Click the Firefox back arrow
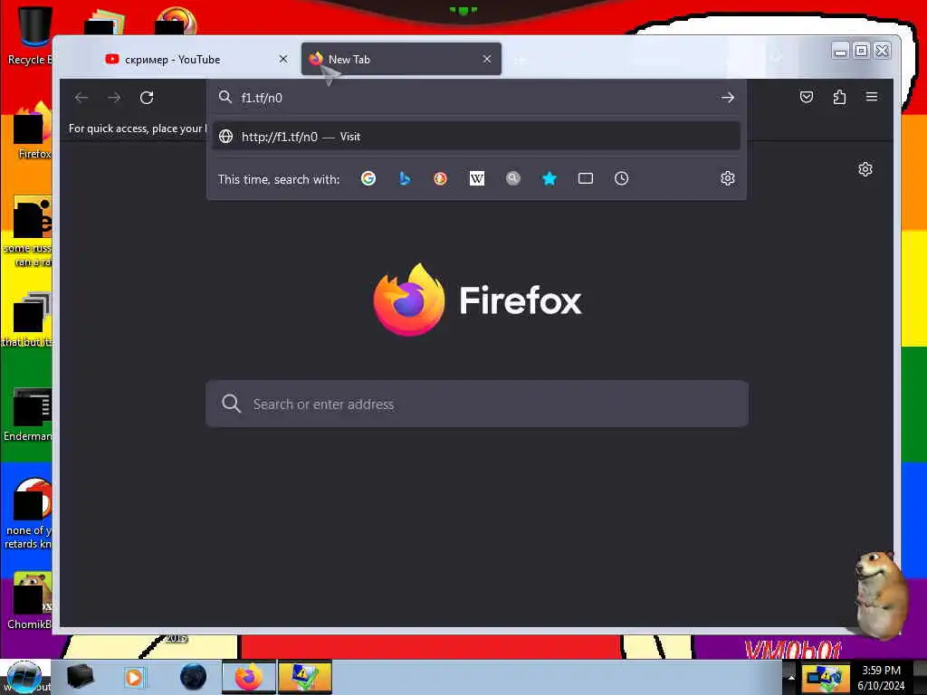 [81, 98]
